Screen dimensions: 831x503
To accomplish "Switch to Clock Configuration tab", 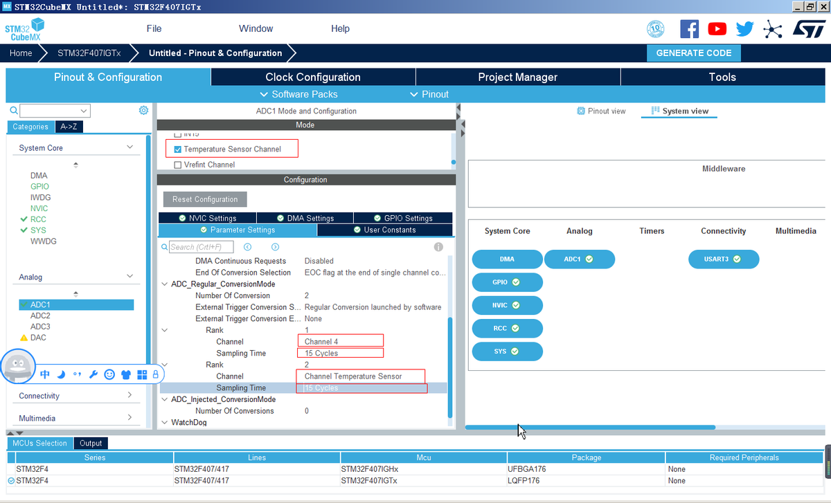I will tap(313, 77).
